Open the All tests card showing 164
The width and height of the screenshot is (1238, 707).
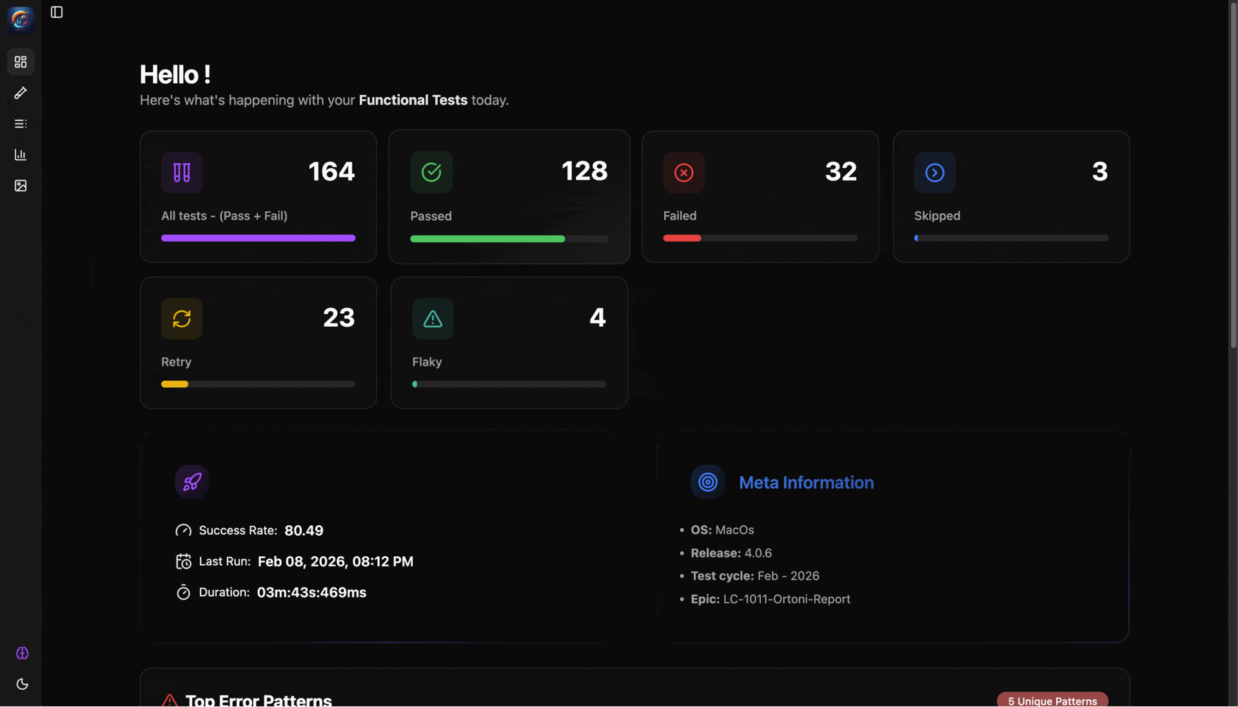pos(258,197)
